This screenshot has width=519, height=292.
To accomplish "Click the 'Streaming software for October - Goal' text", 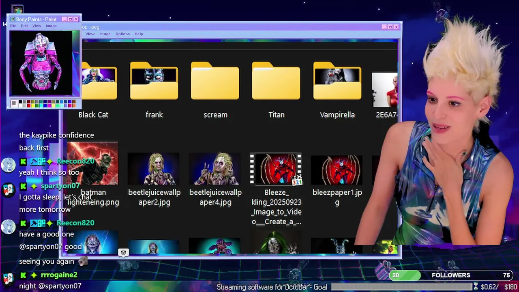I will tap(272, 287).
